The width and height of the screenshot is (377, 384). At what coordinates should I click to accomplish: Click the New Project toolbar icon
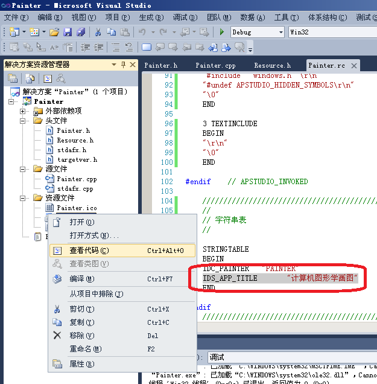(14, 32)
